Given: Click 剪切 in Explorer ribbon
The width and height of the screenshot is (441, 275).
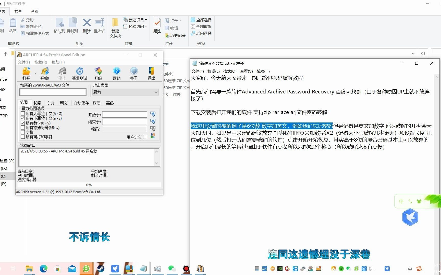Looking at the screenshot, I should 27,20.
